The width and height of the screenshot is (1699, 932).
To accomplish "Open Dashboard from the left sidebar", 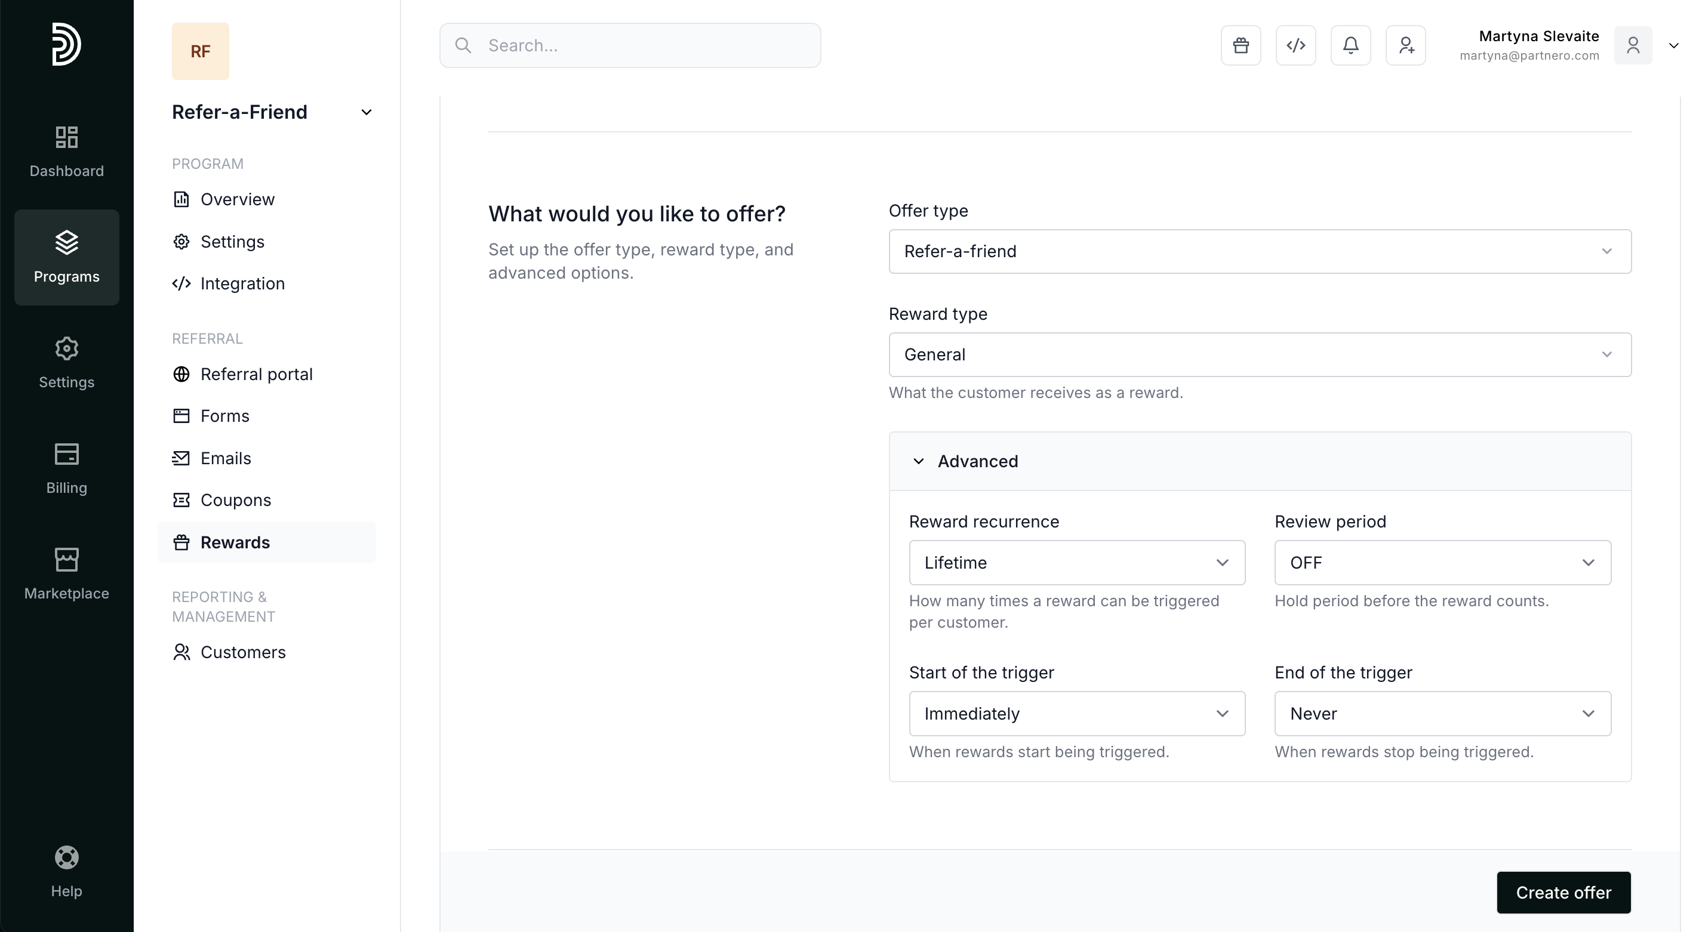I will pos(67,152).
